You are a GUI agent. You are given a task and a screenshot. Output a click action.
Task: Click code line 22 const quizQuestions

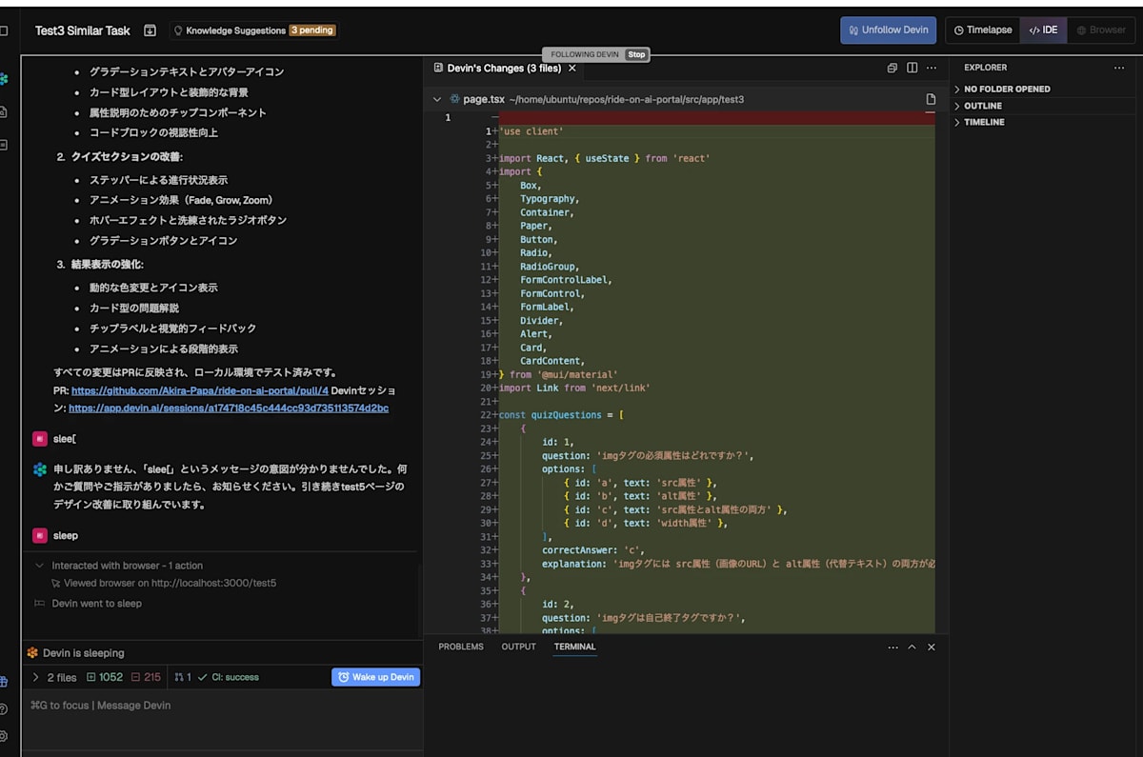pos(562,415)
